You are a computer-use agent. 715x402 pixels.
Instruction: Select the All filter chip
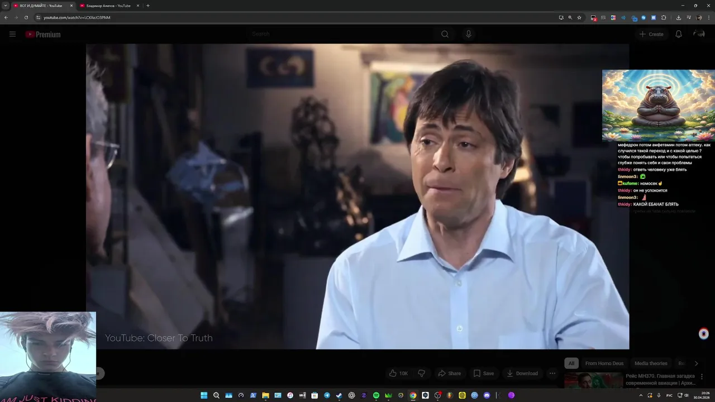point(571,363)
